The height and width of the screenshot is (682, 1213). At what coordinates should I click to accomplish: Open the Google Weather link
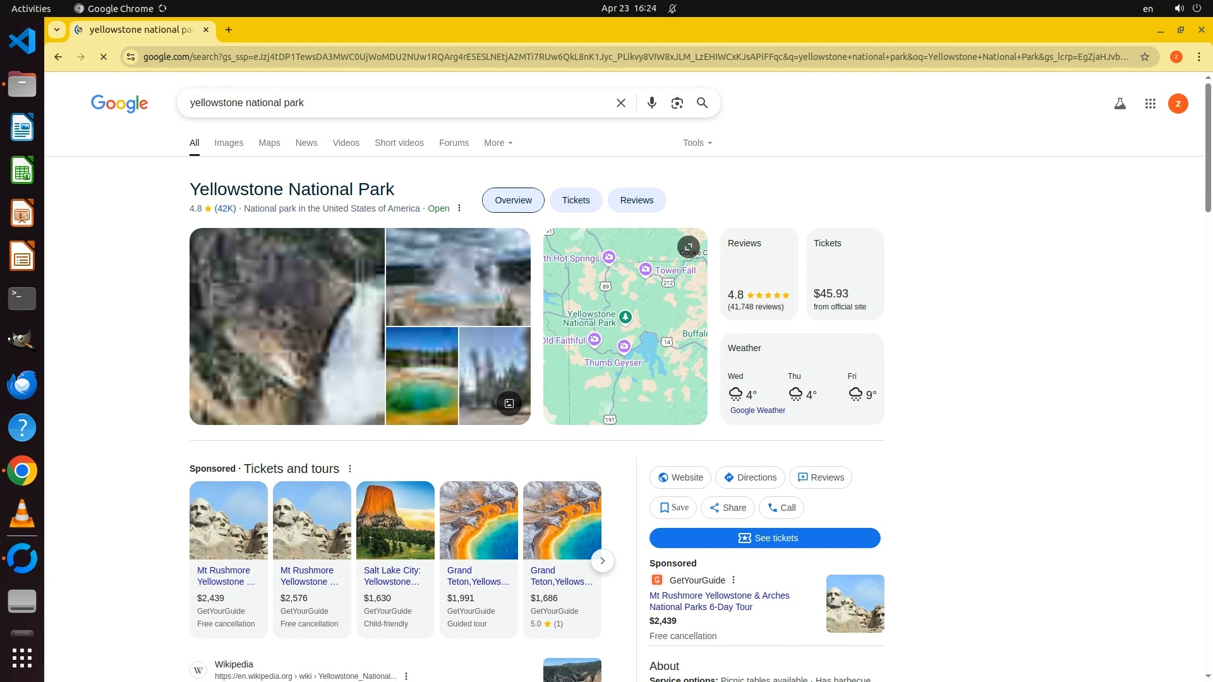757,410
